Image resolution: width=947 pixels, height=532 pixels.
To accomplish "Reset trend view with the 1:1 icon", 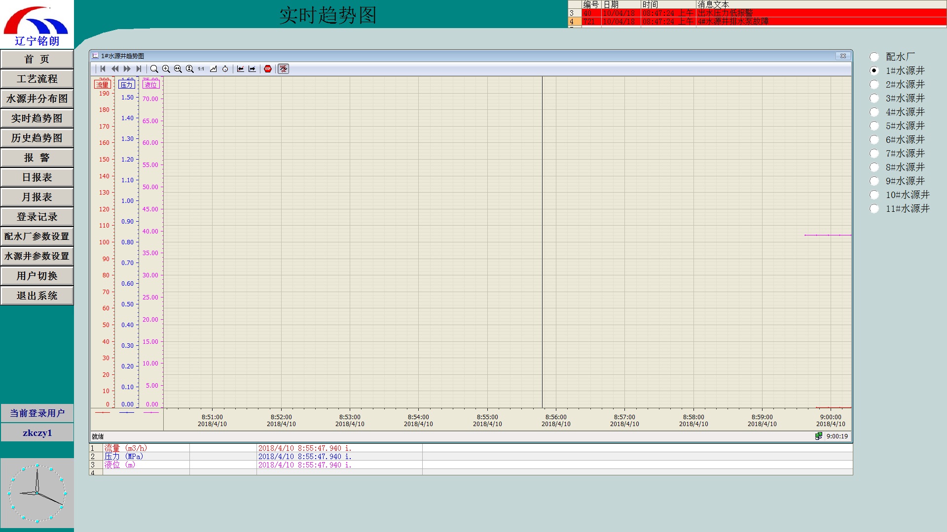I will point(201,69).
